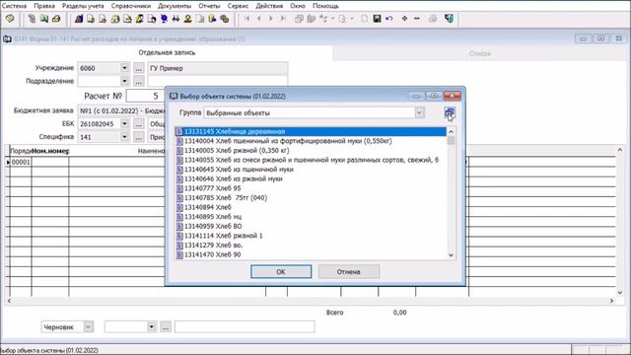
Task: Open the Действия menu
Action: click(x=269, y=6)
